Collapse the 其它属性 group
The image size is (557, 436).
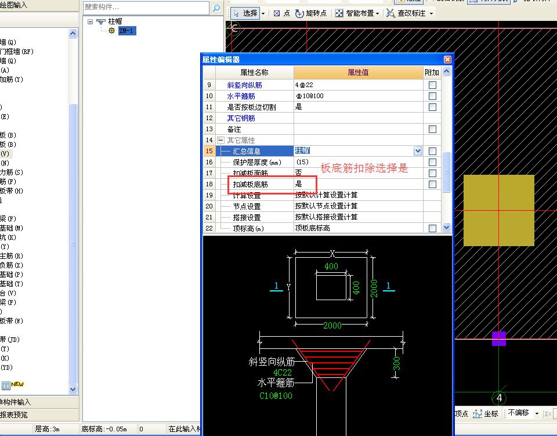220,140
